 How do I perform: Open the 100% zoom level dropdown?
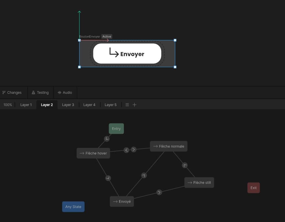pos(8,105)
